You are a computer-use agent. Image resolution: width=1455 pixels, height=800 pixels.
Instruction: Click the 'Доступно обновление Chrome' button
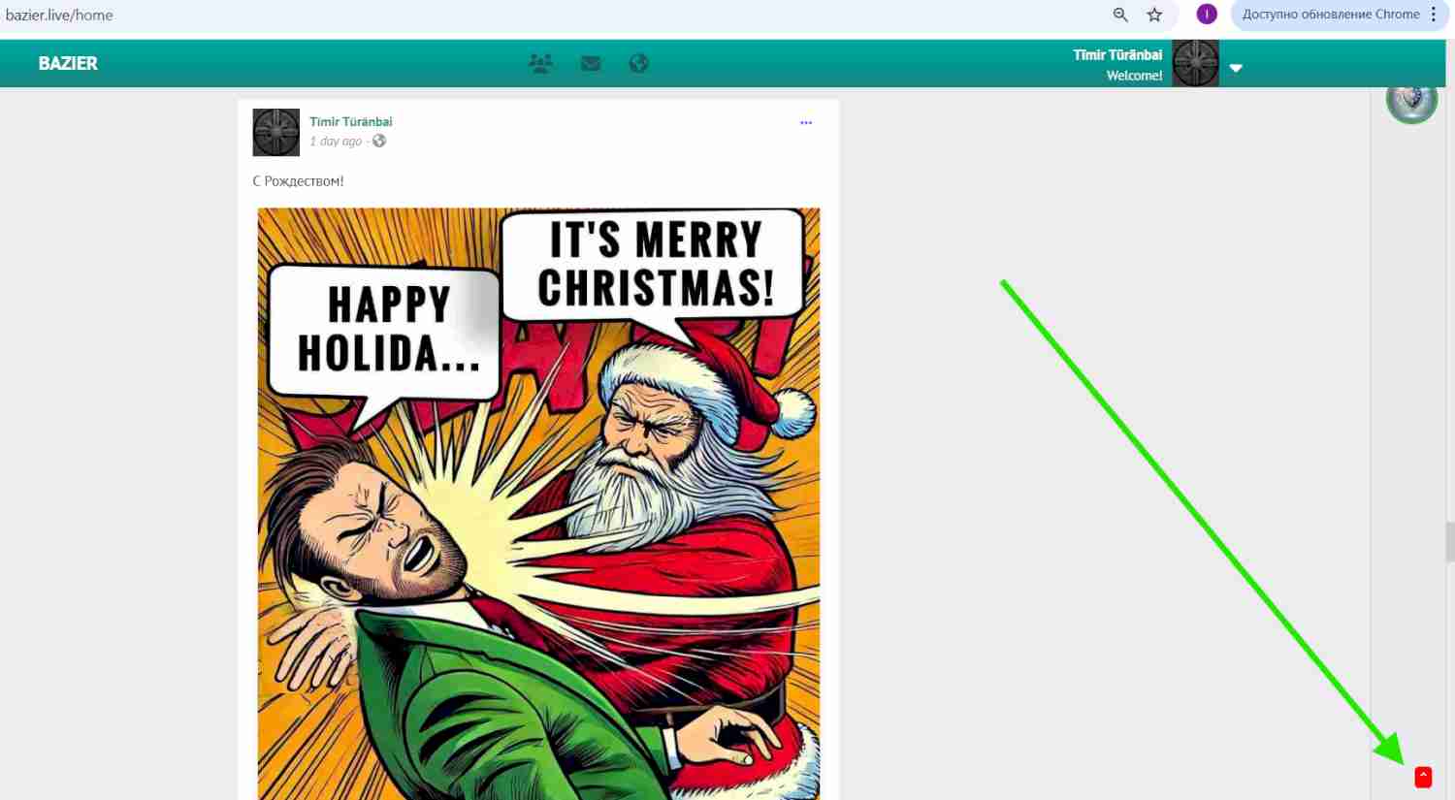[1330, 15]
